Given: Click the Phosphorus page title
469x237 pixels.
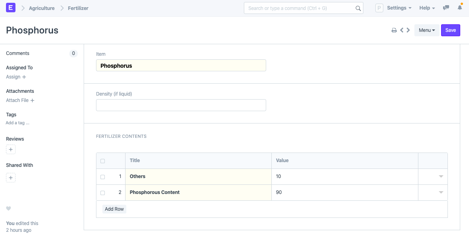Looking at the screenshot, I should (x=32, y=31).
